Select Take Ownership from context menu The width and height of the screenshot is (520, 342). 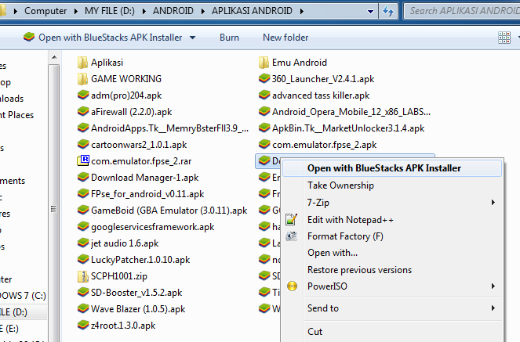pyautogui.click(x=392, y=185)
